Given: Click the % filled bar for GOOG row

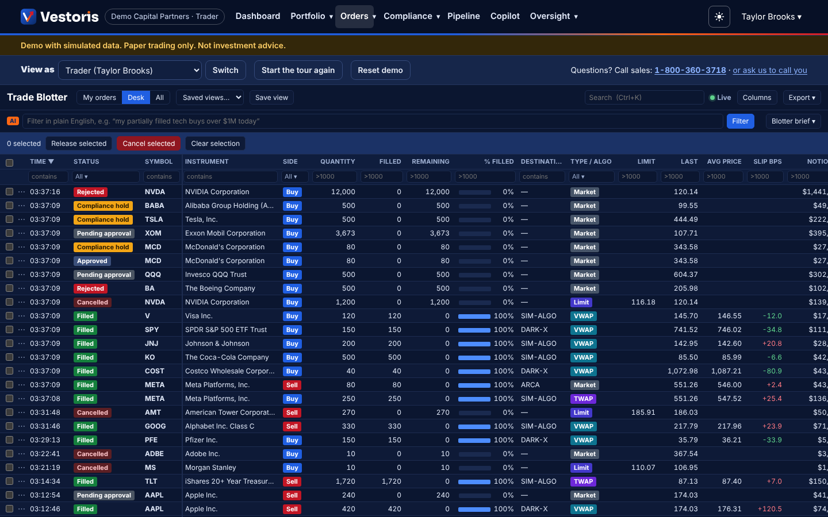Looking at the screenshot, I should point(474,427).
